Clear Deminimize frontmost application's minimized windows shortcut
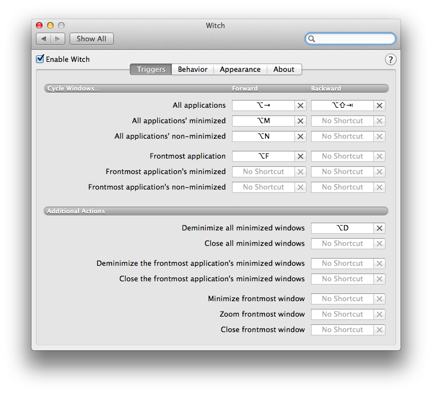The width and height of the screenshot is (432, 394). pyautogui.click(x=380, y=264)
